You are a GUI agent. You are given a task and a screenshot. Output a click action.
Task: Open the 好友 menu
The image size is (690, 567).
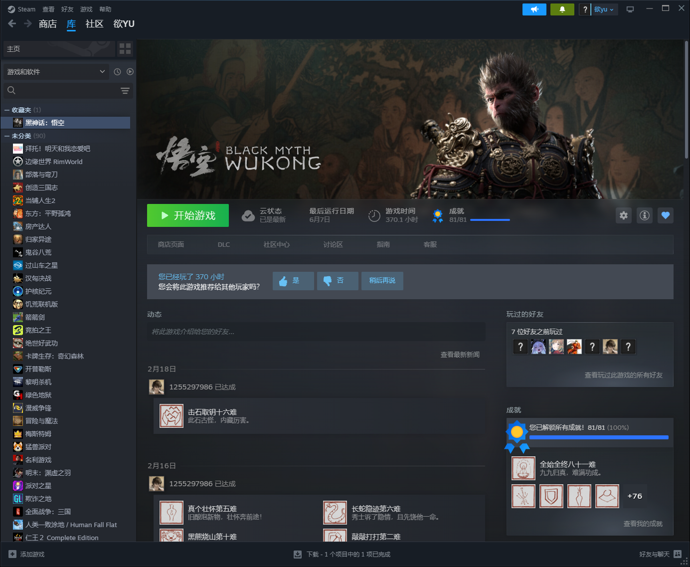(67, 9)
